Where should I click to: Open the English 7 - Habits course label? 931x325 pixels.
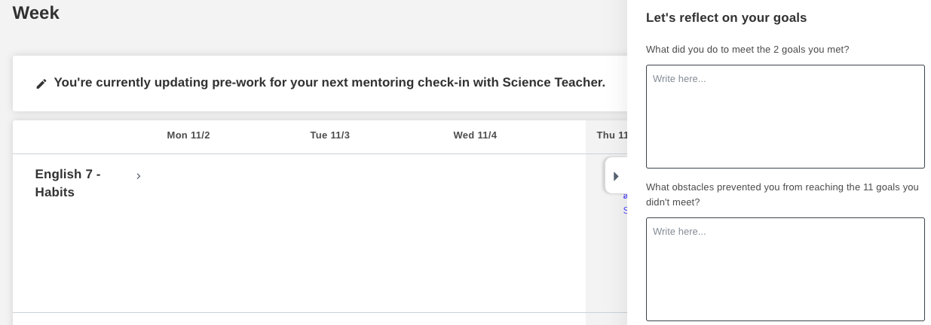68,183
